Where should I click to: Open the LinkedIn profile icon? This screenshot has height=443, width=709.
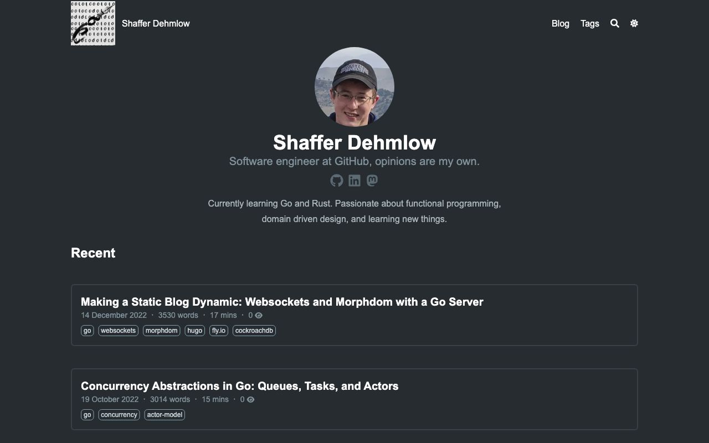(354, 181)
